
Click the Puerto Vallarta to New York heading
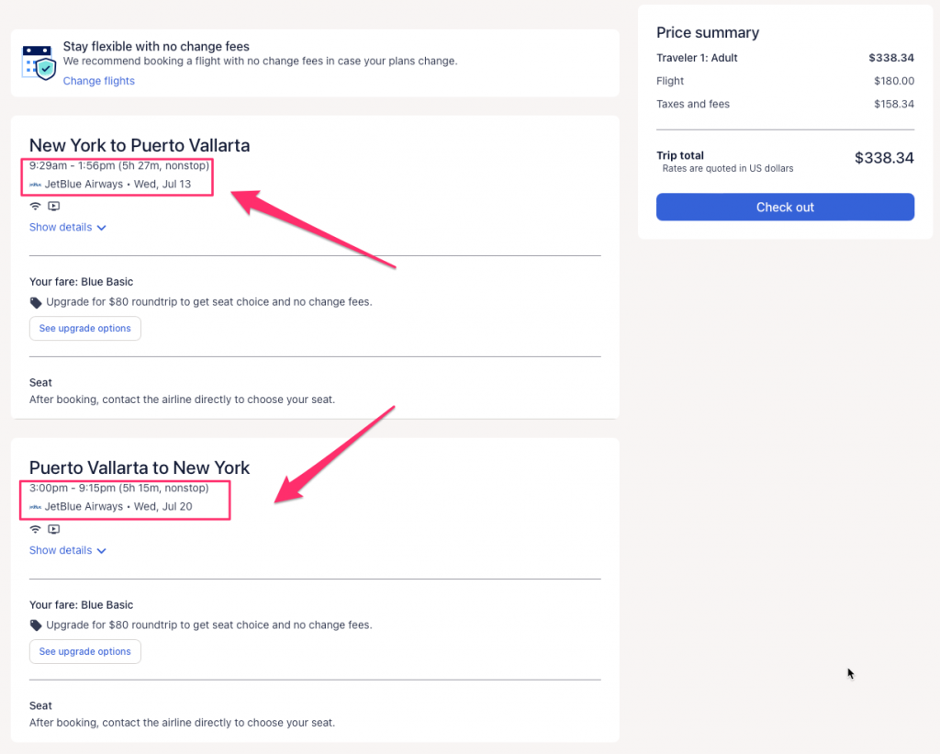point(140,467)
